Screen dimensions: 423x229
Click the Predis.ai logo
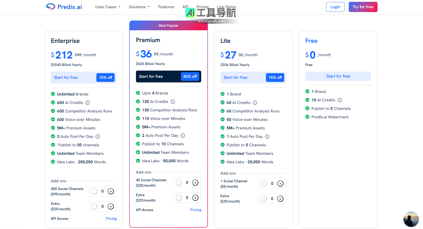(x=64, y=7)
